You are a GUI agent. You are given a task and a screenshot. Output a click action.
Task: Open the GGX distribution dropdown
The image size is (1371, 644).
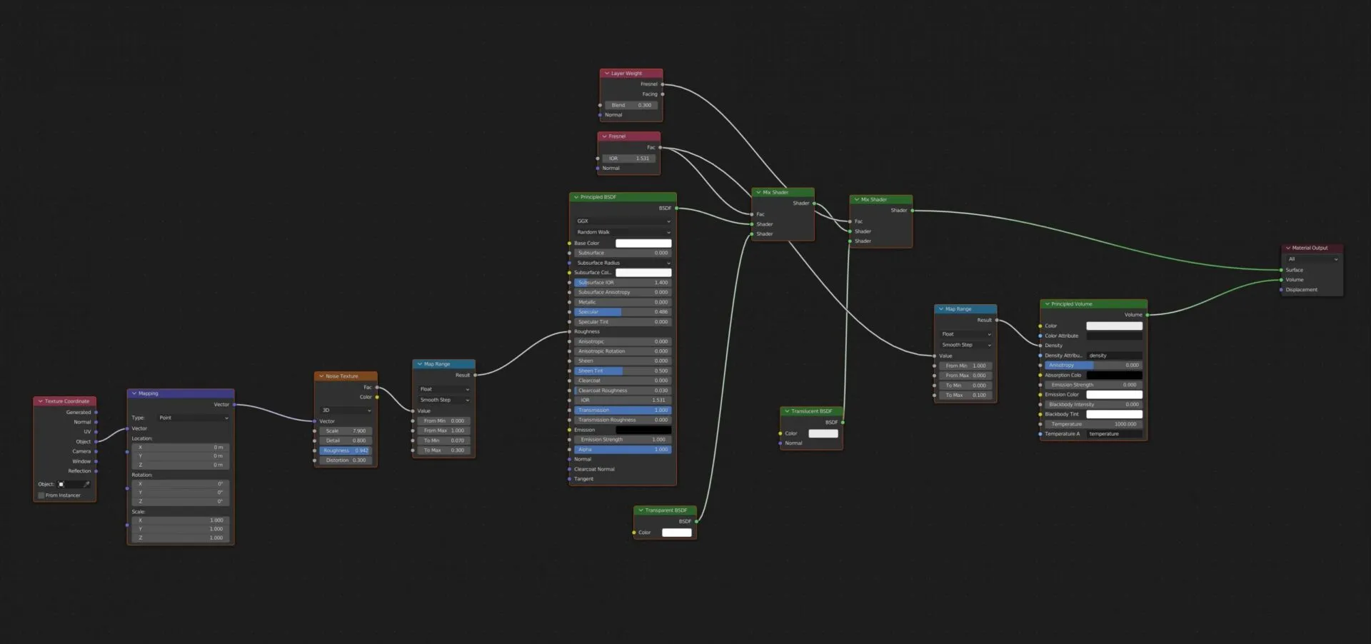(623, 221)
